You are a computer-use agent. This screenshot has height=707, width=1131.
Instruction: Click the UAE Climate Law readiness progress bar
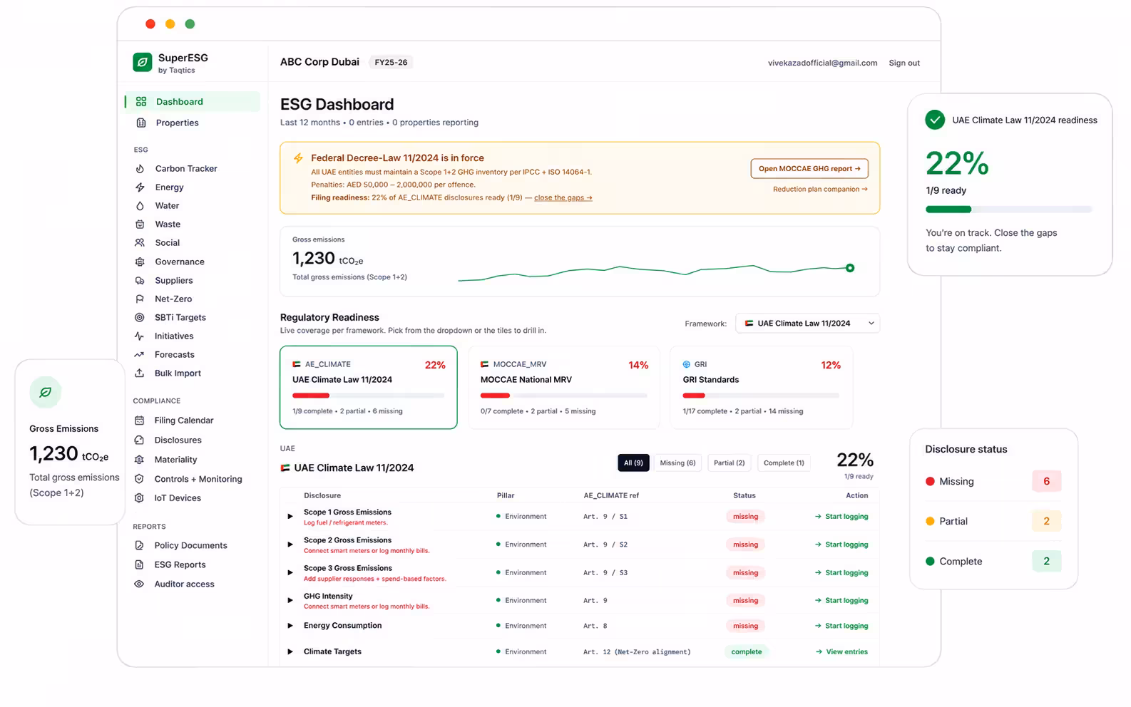[1008, 210]
